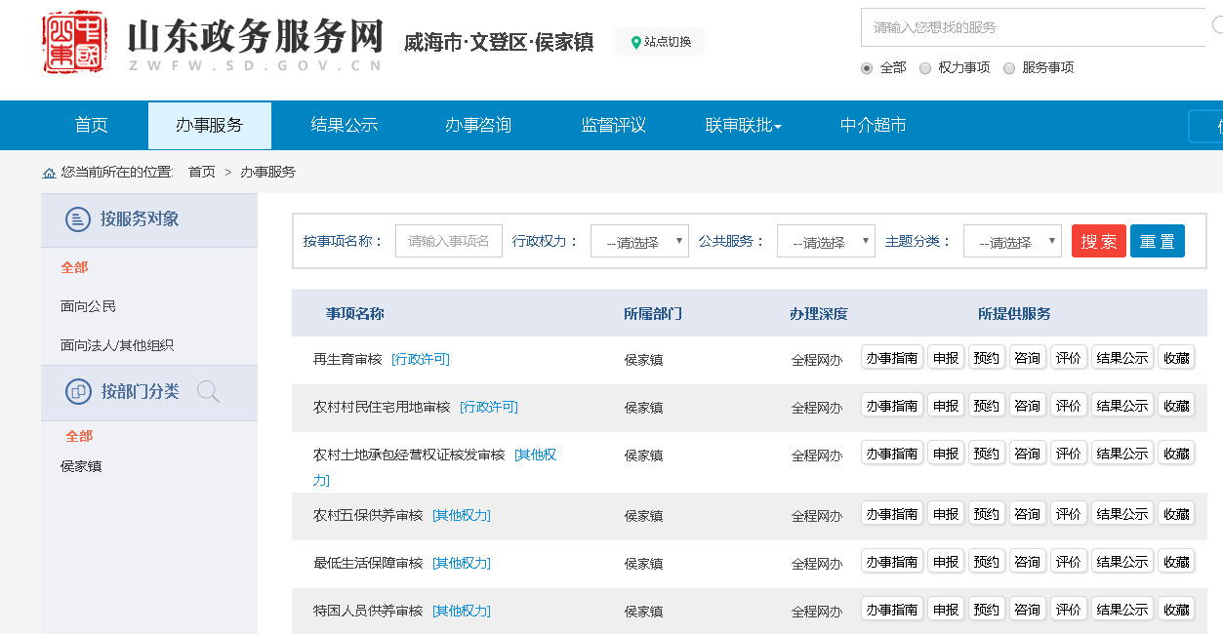
Task: Switch to the 结果公示 tab
Action: pos(344,126)
